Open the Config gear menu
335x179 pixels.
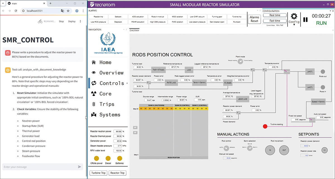click(294, 19)
